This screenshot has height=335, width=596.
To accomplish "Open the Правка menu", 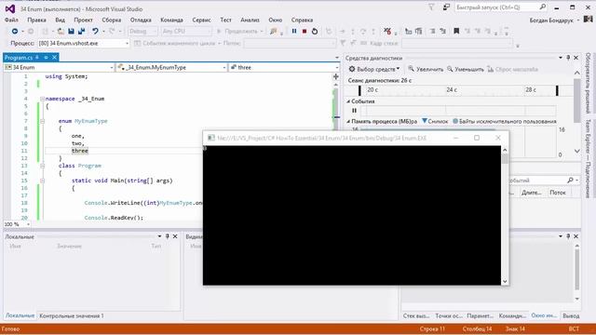I will (x=36, y=20).
